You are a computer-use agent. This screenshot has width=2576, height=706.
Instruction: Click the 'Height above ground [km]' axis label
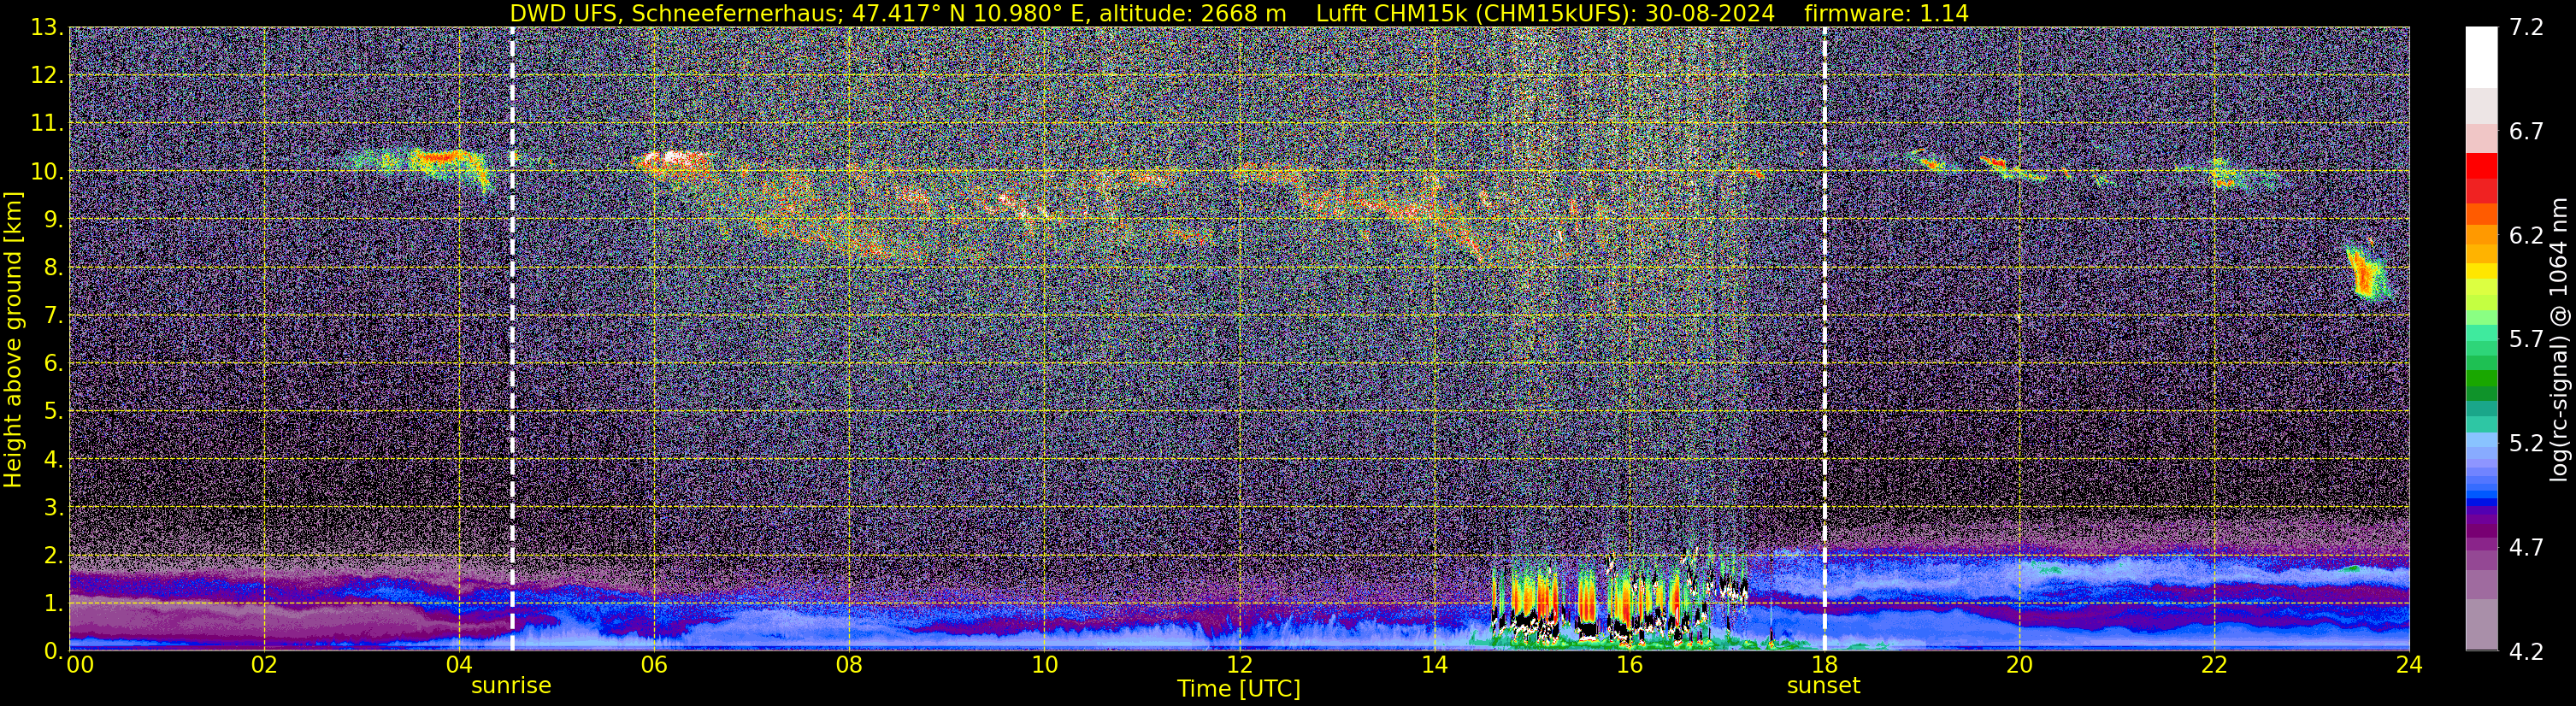click(13, 340)
